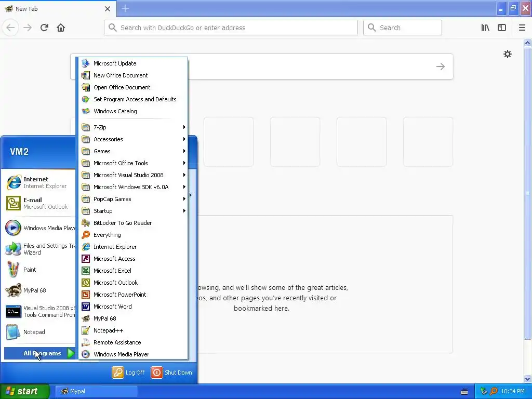The image size is (532, 399).
Task: Click the DuckDuckGo address bar
Action: (231, 28)
